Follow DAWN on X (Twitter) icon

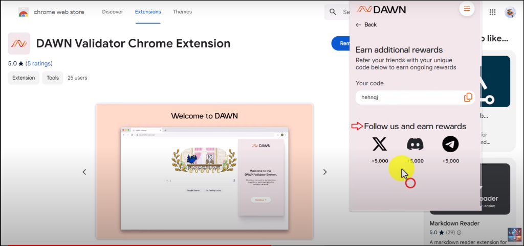379,144
